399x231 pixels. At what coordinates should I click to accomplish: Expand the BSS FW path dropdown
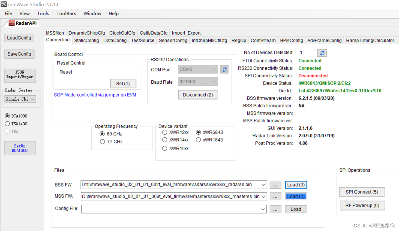(x=263, y=184)
